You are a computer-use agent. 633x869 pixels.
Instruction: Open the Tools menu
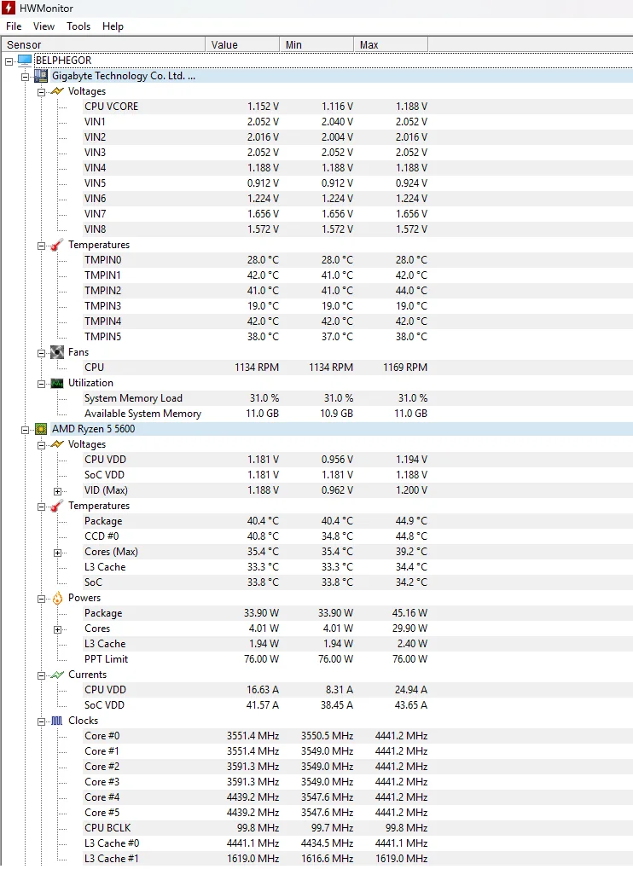[x=78, y=26]
